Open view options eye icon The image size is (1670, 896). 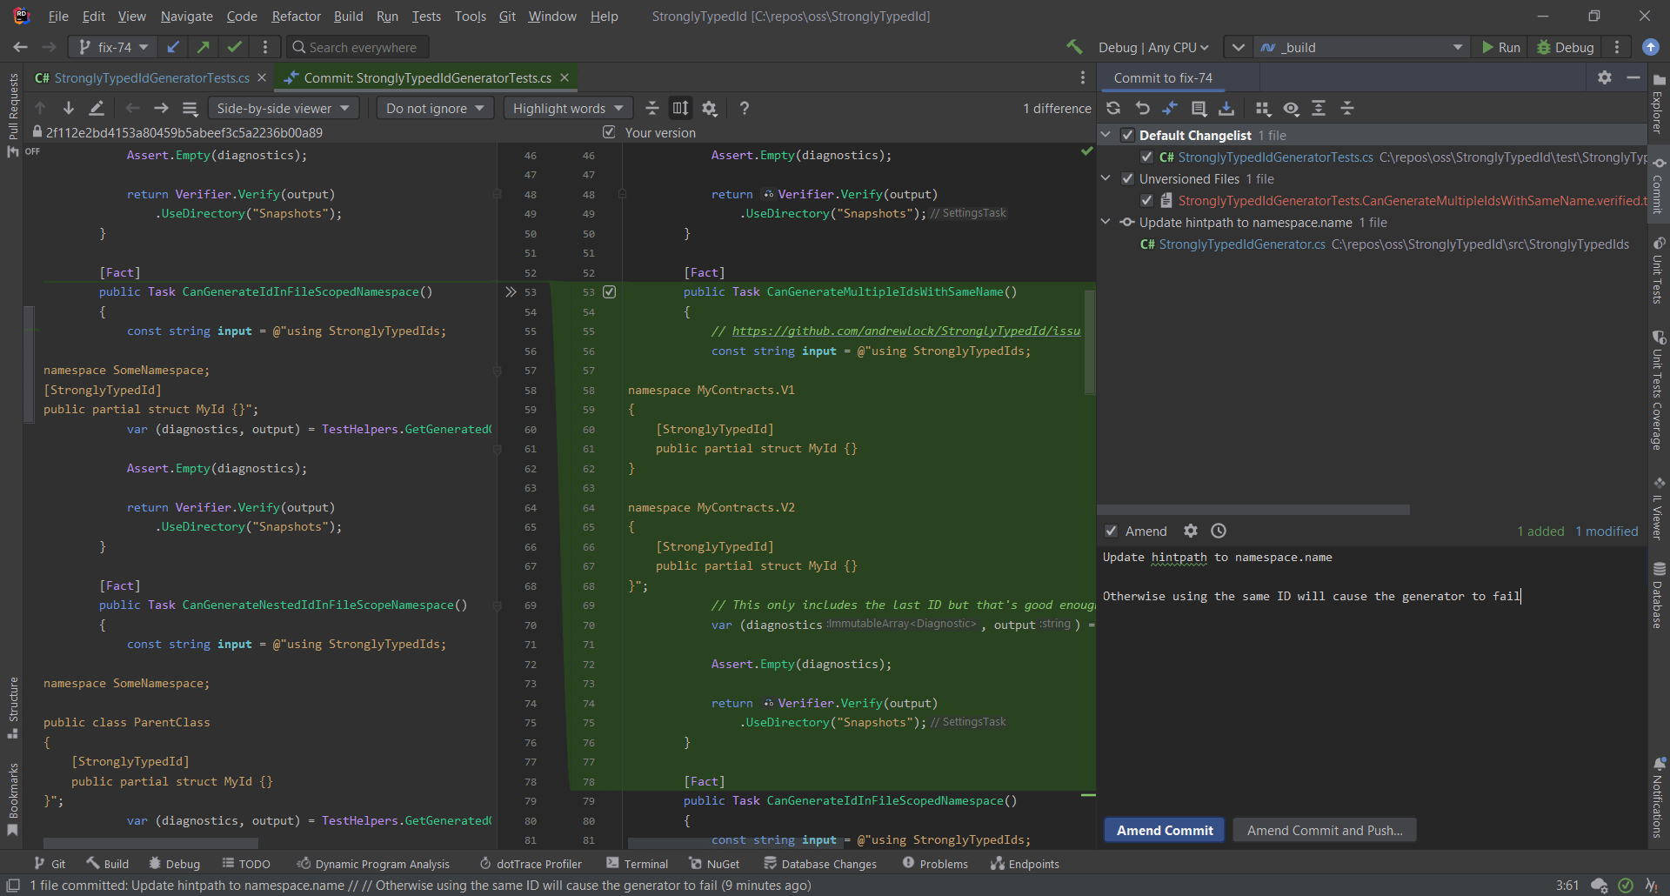click(x=1292, y=108)
